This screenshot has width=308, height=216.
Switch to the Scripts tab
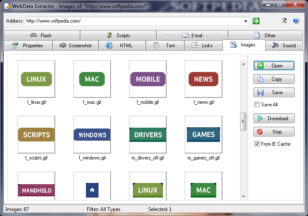click(x=118, y=35)
